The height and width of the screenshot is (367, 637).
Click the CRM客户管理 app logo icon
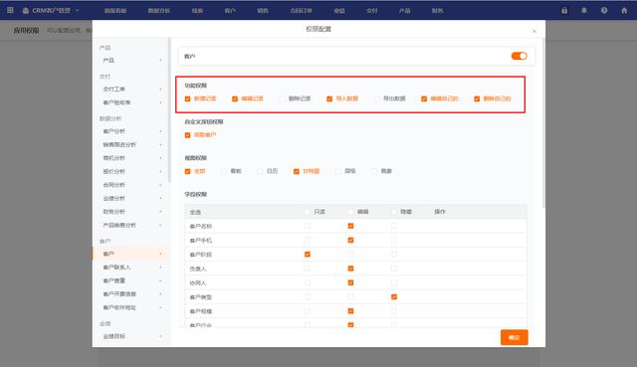tap(26, 11)
